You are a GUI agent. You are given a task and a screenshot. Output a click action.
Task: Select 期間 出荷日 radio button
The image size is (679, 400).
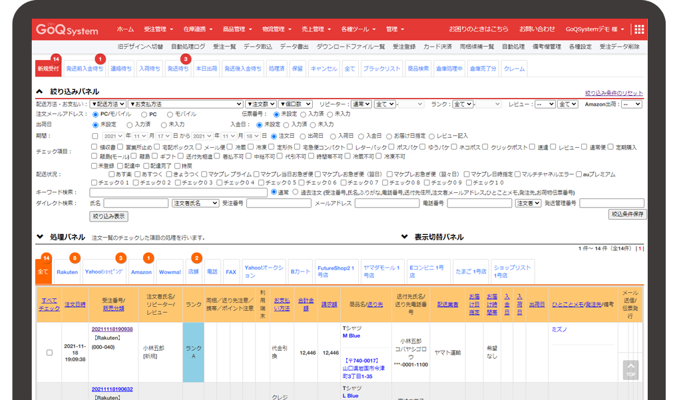coord(303,136)
